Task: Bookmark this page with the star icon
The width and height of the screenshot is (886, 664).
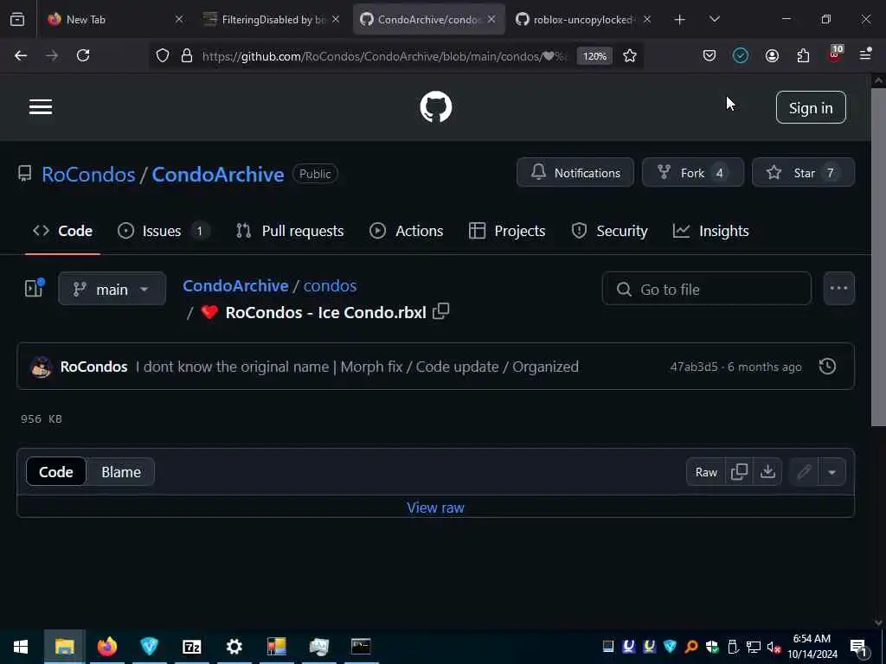Action: pos(630,55)
